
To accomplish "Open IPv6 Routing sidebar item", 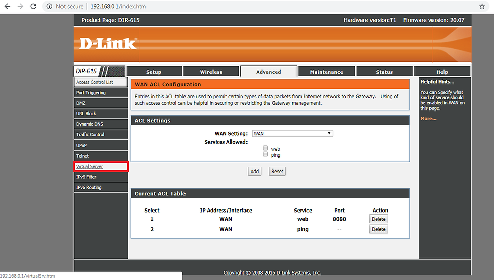I will [100, 187].
